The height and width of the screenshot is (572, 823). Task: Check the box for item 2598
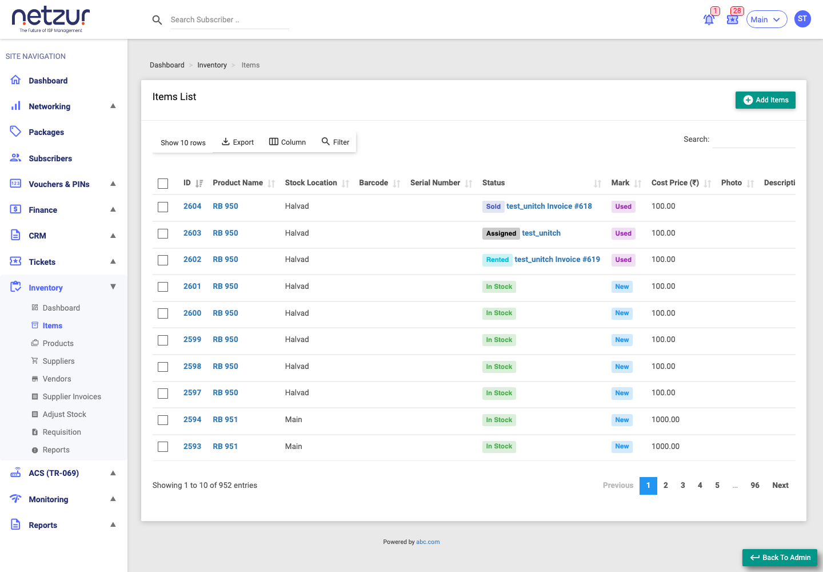coord(163,367)
